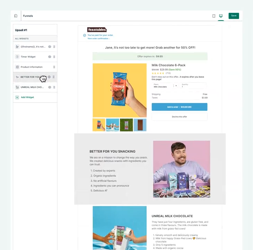
Task: Click the Save button
Action: point(234,16)
